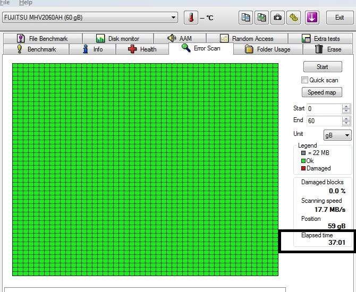Open the AAM tab

click(x=180, y=38)
